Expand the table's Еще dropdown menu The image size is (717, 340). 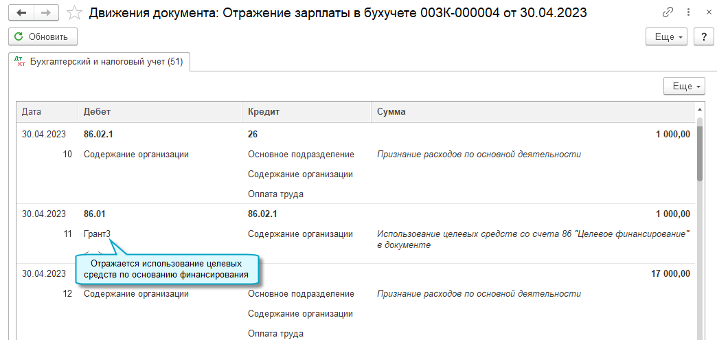[684, 87]
